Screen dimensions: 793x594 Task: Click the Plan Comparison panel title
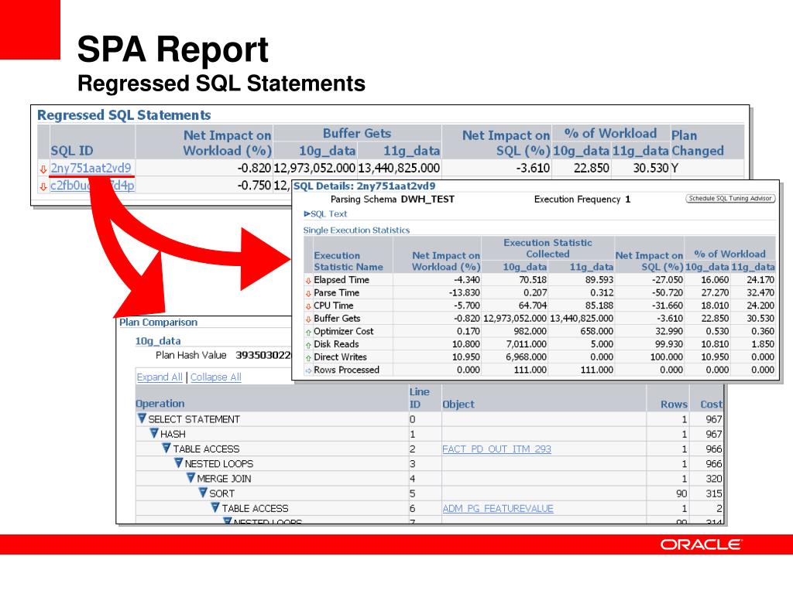[x=158, y=323]
